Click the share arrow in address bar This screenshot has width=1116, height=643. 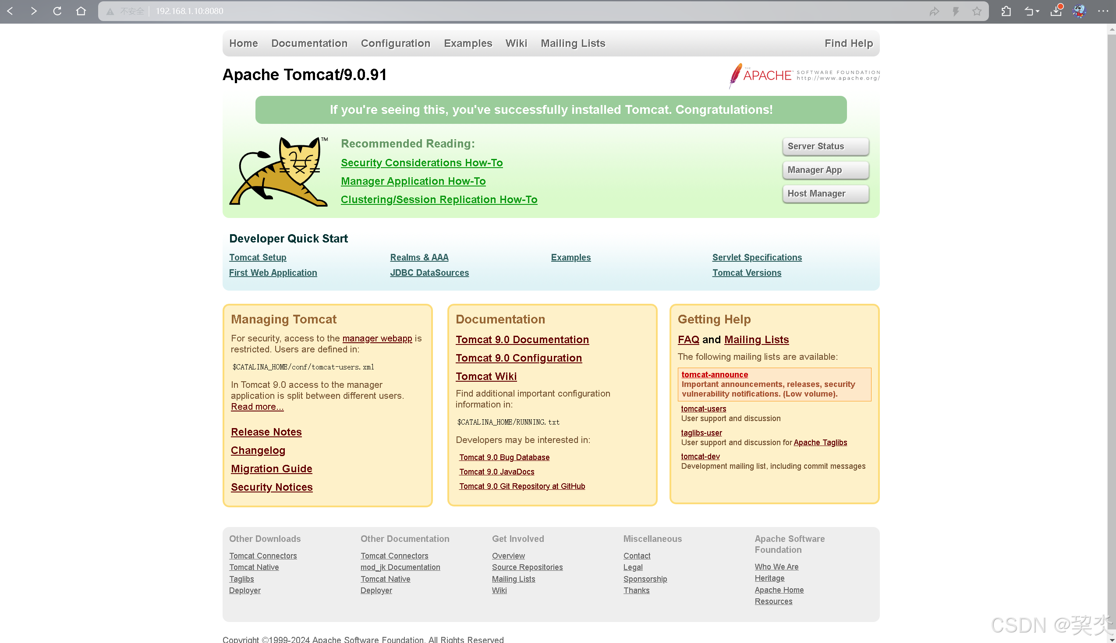(934, 11)
